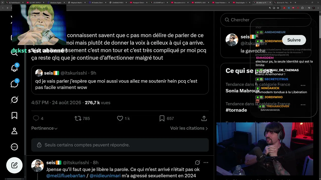
Task: Open the Pertinence sort dropdown
Action: click(x=44, y=128)
